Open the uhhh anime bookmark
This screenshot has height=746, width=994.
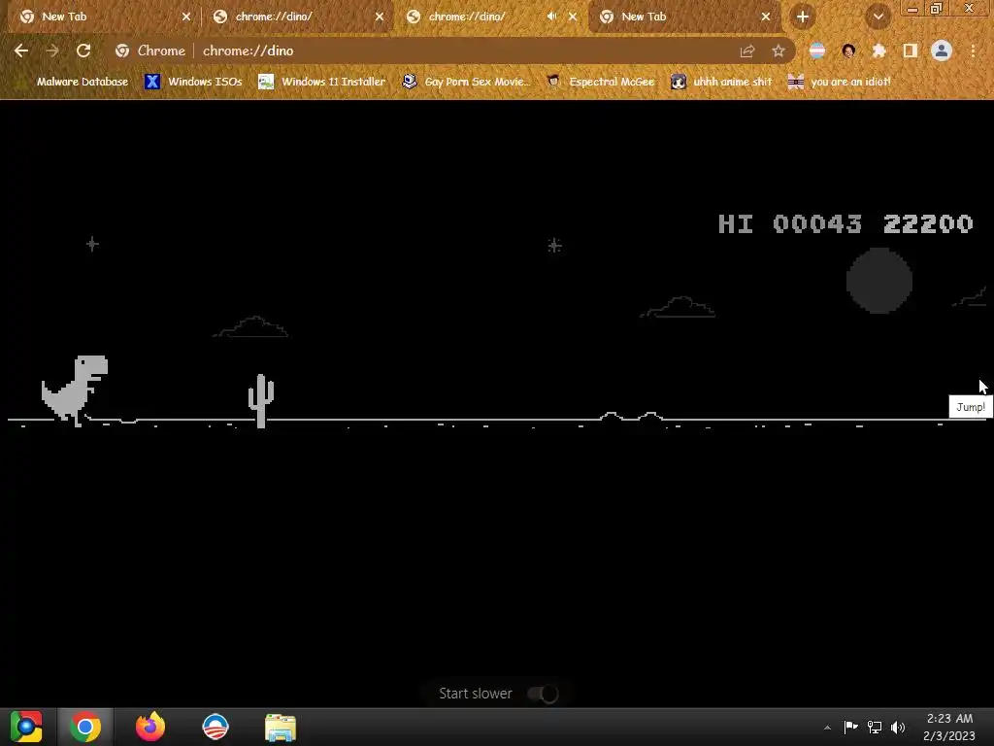tap(722, 82)
